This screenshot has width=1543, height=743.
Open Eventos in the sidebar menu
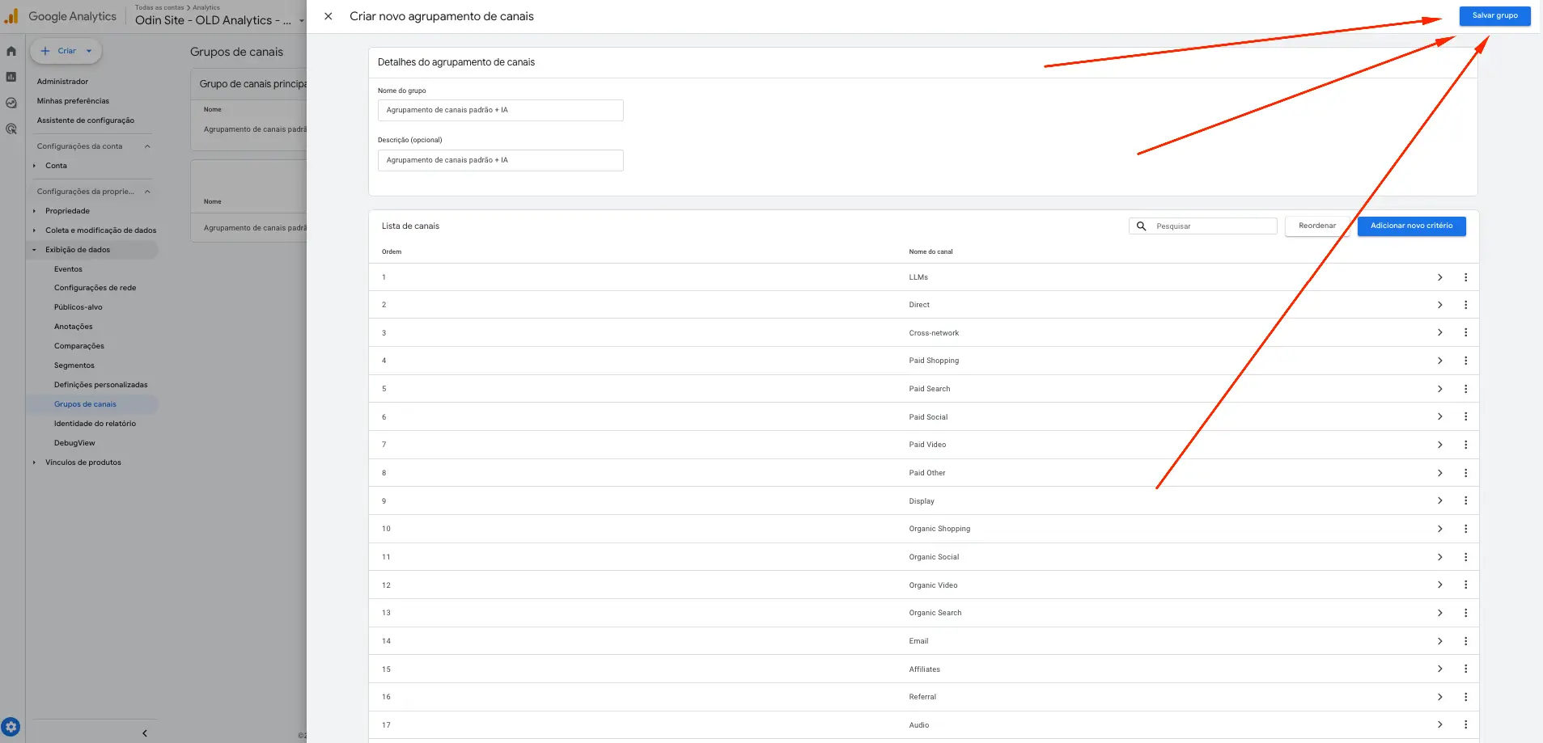[x=68, y=269]
